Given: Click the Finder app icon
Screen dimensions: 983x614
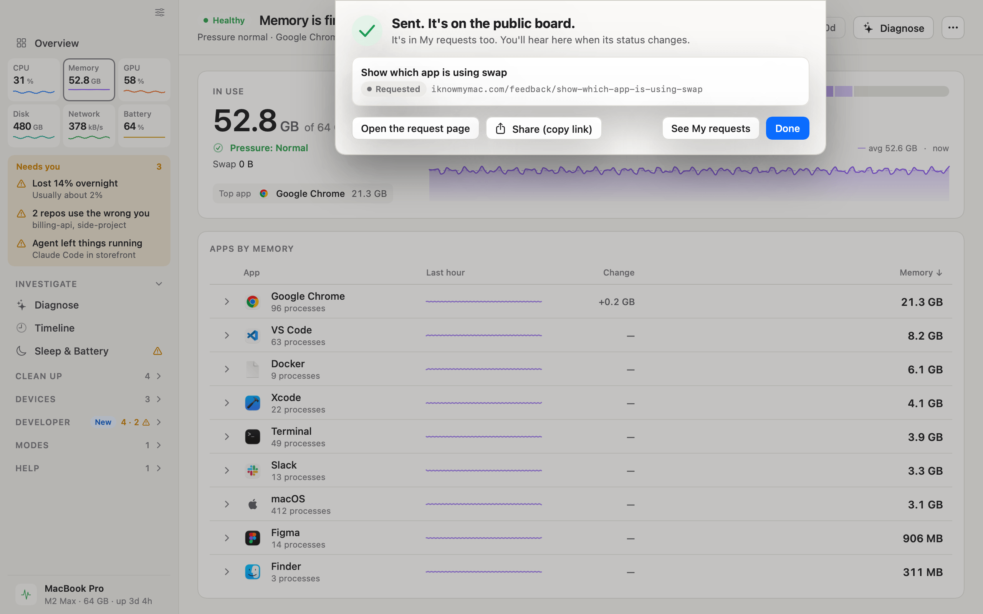Looking at the screenshot, I should click(253, 572).
